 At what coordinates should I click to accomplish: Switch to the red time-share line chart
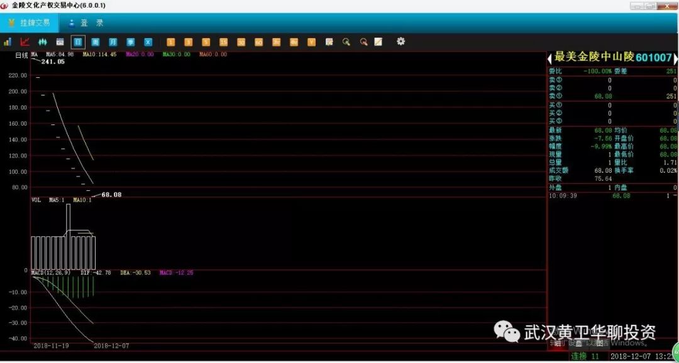[25, 42]
